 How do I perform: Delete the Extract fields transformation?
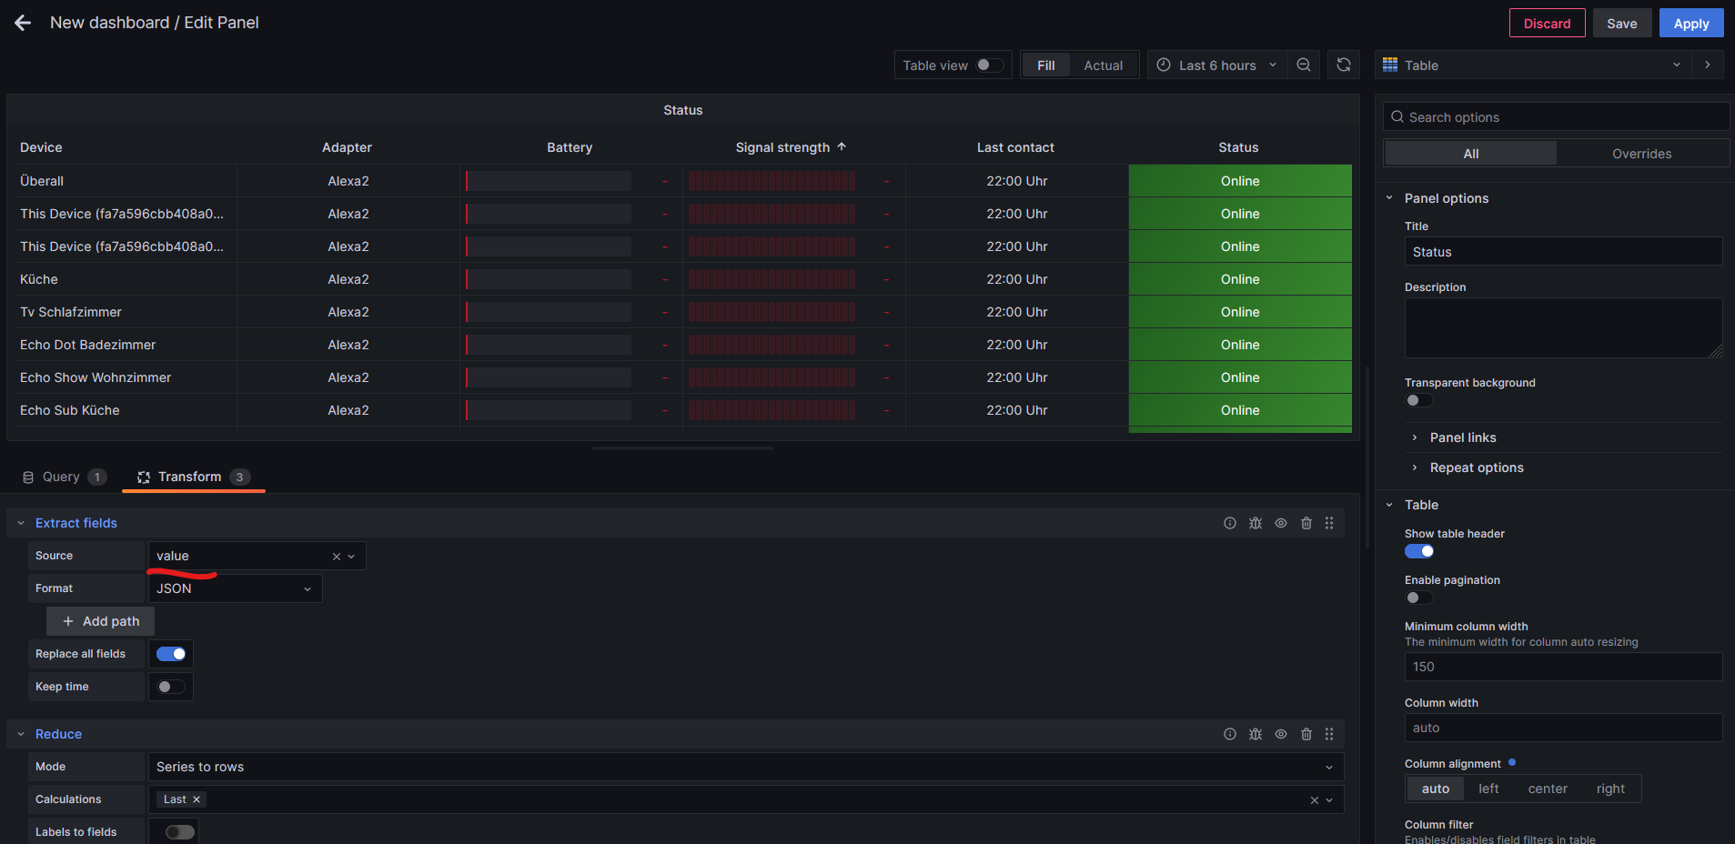tap(1306, 523)
